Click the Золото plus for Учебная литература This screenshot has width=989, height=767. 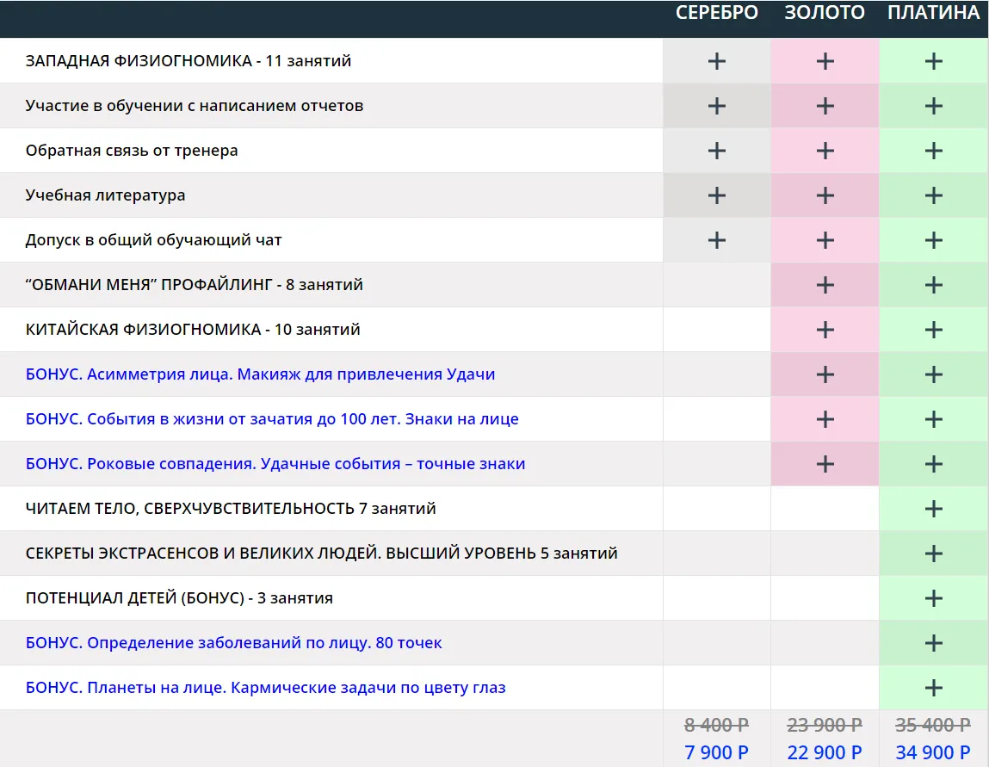click(x=825, y=195)
